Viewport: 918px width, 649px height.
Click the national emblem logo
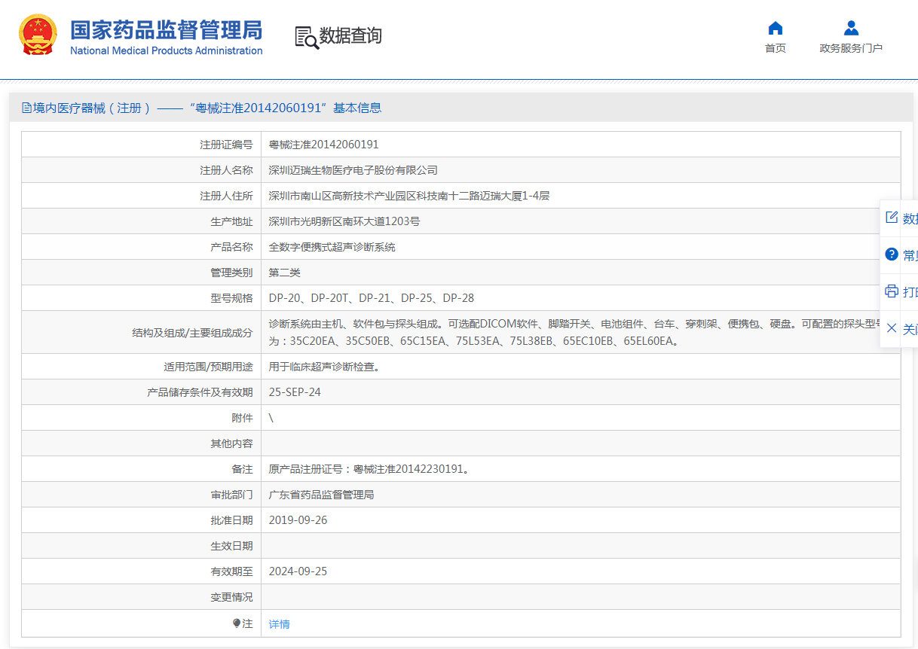38,35
